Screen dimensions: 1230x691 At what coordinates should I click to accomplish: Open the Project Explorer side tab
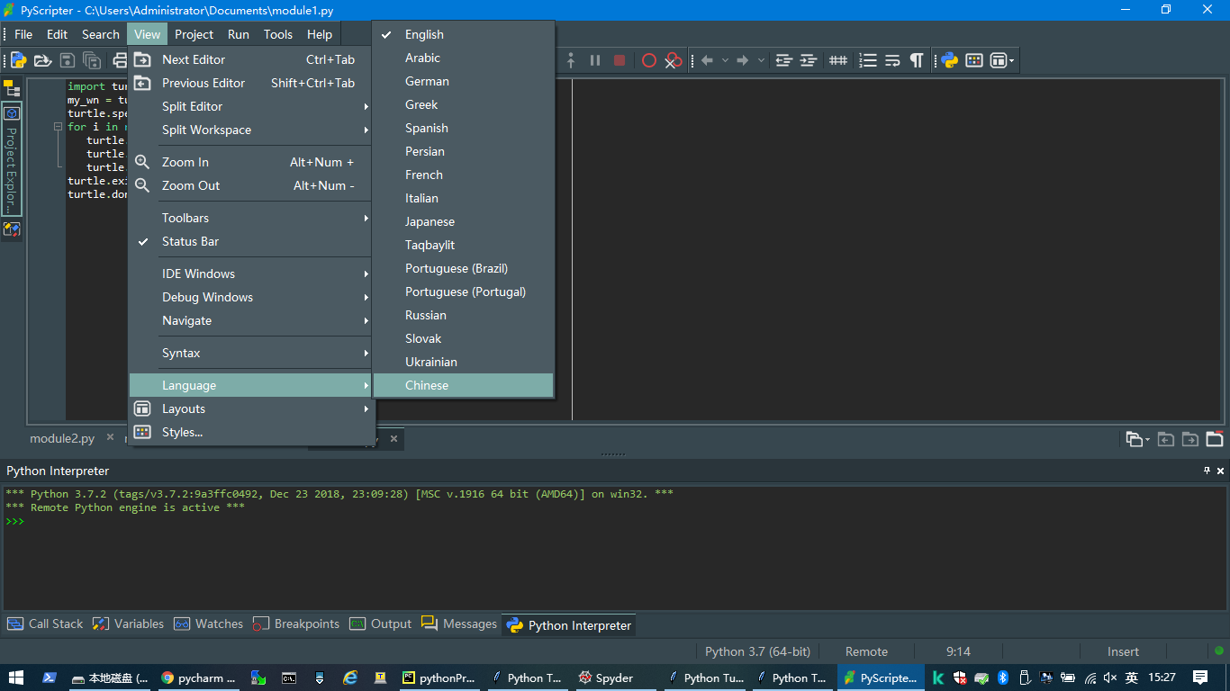click(12, 159)
